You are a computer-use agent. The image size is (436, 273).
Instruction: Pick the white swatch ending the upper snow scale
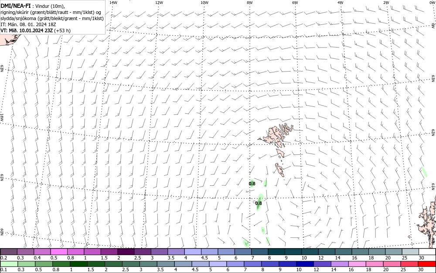coord(426,252)
